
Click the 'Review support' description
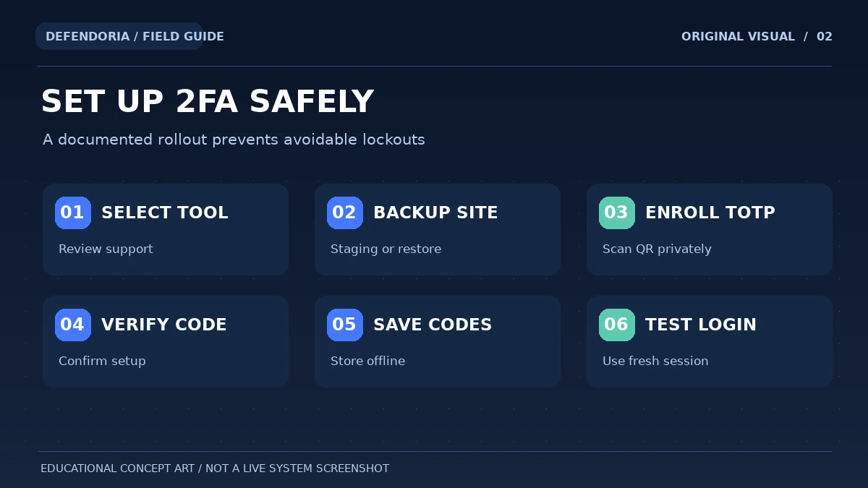click(106, 249)
